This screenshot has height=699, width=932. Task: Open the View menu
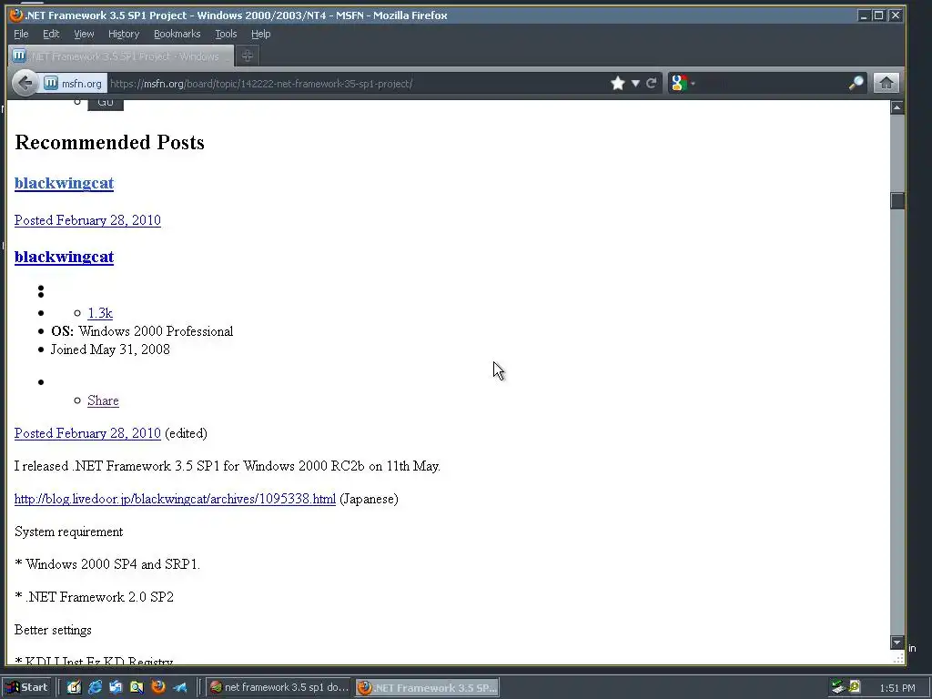coord(84,34)
